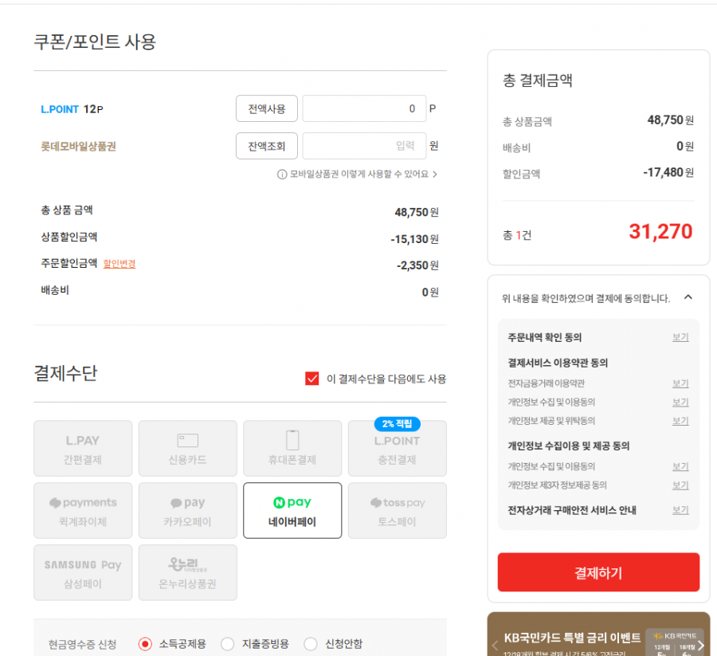Click the 롯데모바일상품권 amount input field
Screen dimensions: 717x656
click(x=364, y=146)
